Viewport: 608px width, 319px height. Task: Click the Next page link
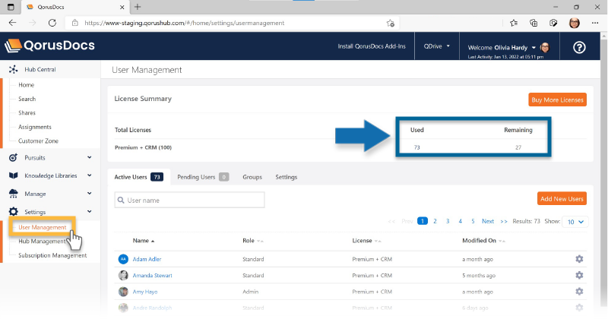point(488,221)
